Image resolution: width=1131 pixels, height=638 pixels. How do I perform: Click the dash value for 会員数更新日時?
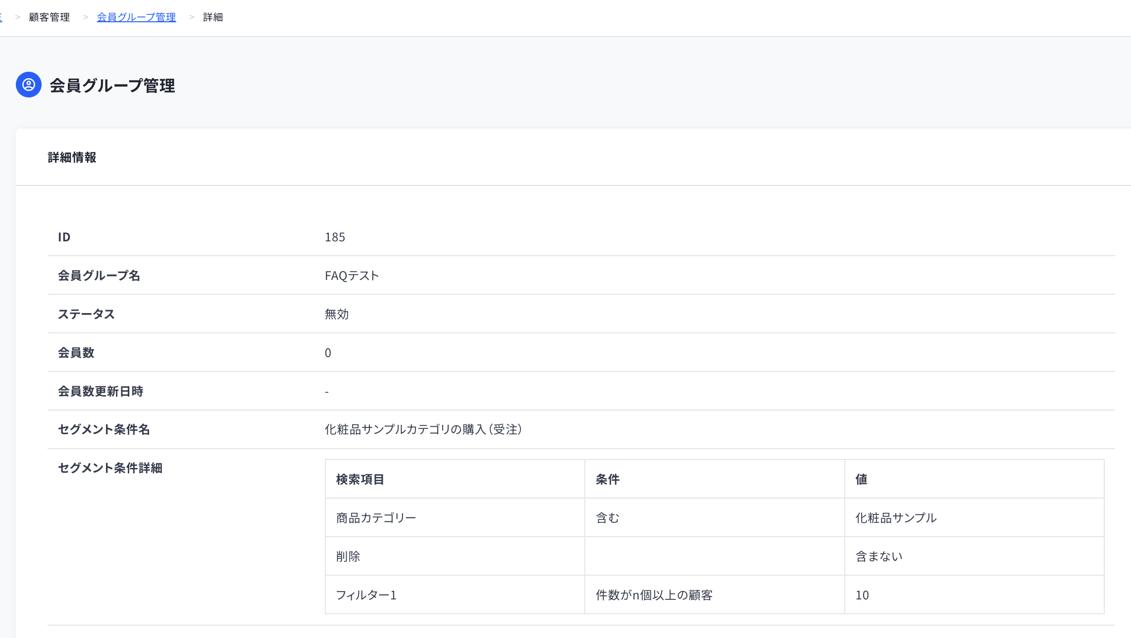click(327, 392)
